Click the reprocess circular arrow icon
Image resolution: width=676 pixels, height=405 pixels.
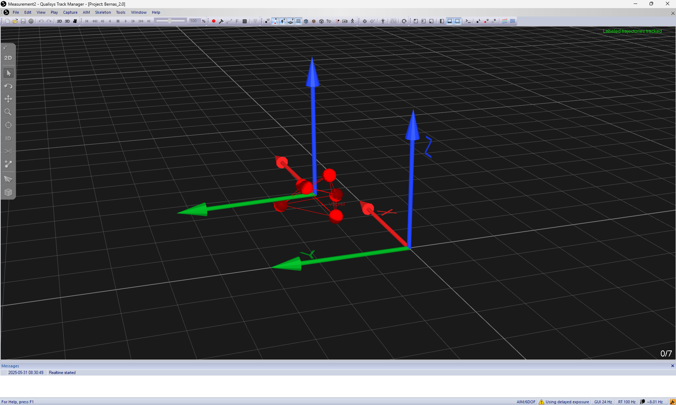pyautogui.click(x=404, y=21)
